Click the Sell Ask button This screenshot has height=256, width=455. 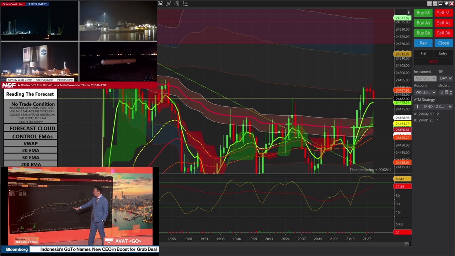(x=444, y=23)
